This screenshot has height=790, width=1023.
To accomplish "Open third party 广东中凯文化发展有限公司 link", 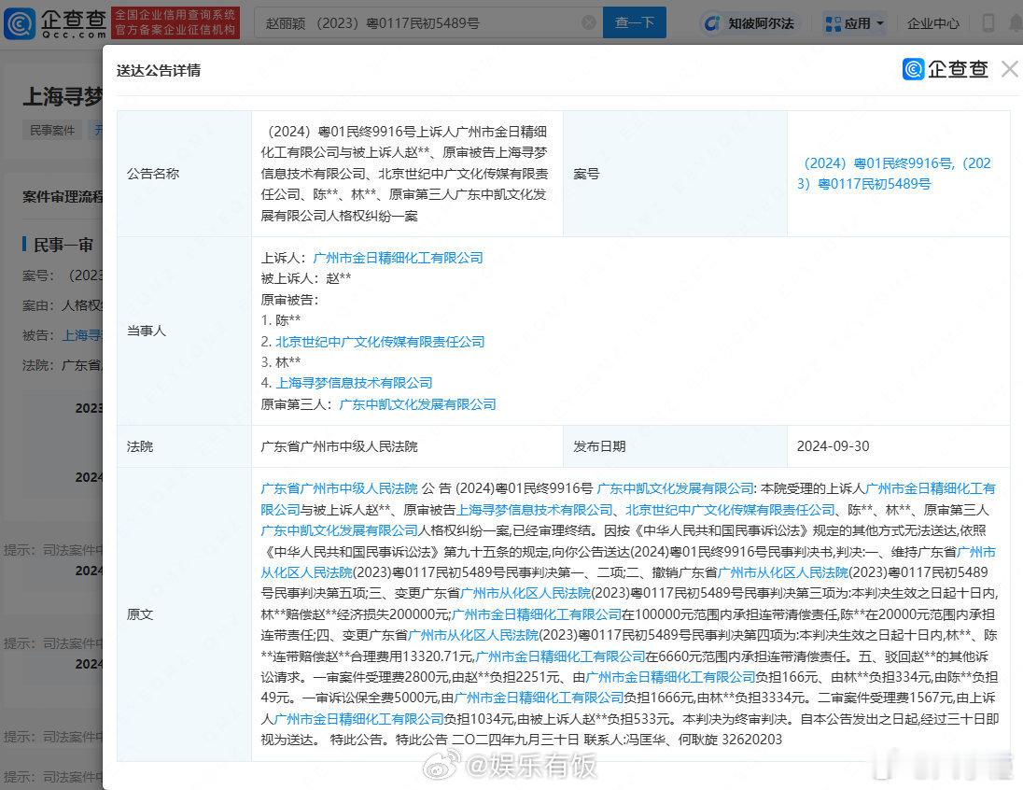I will (x=417, y=404).
